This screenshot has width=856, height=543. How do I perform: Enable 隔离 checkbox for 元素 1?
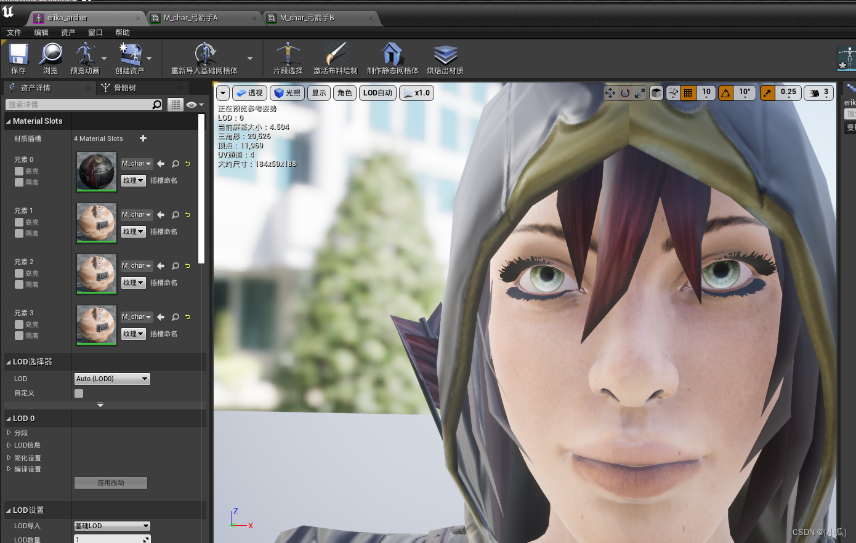(x=19, y=233)
